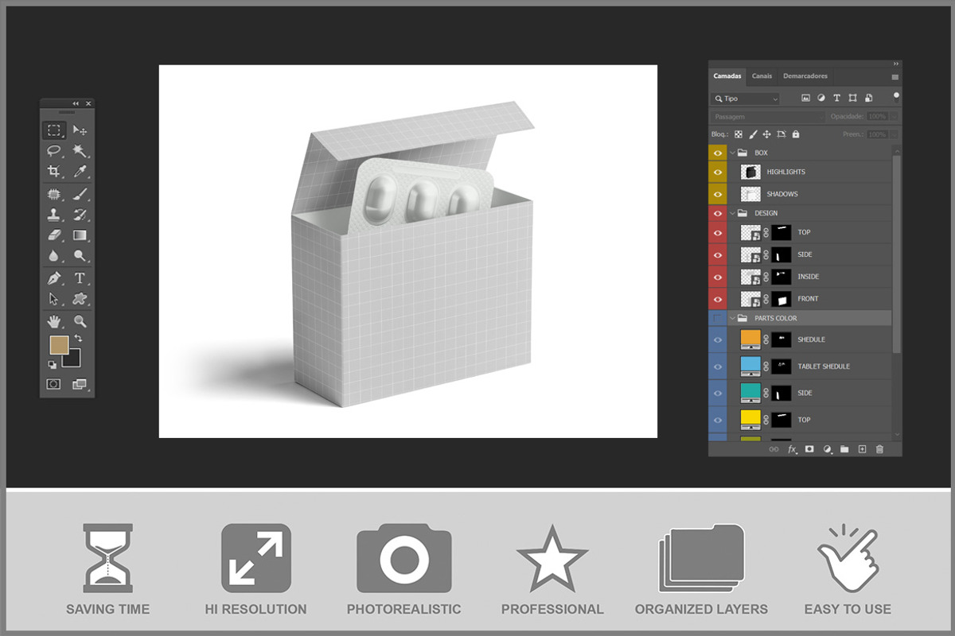Select the Brush tool
This screenshot has width=955, height=636.
click(80, 194)
